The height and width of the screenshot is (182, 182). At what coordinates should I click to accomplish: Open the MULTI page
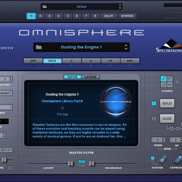[109, 16]
